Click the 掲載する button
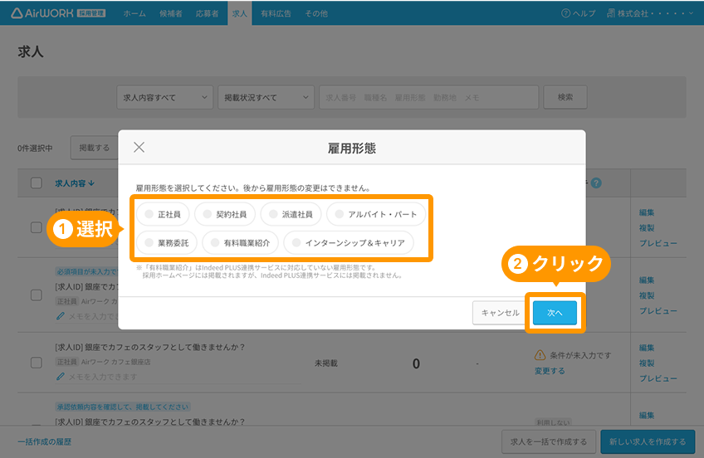This screenshot has width=704, height=458. [x=95, y=148]
